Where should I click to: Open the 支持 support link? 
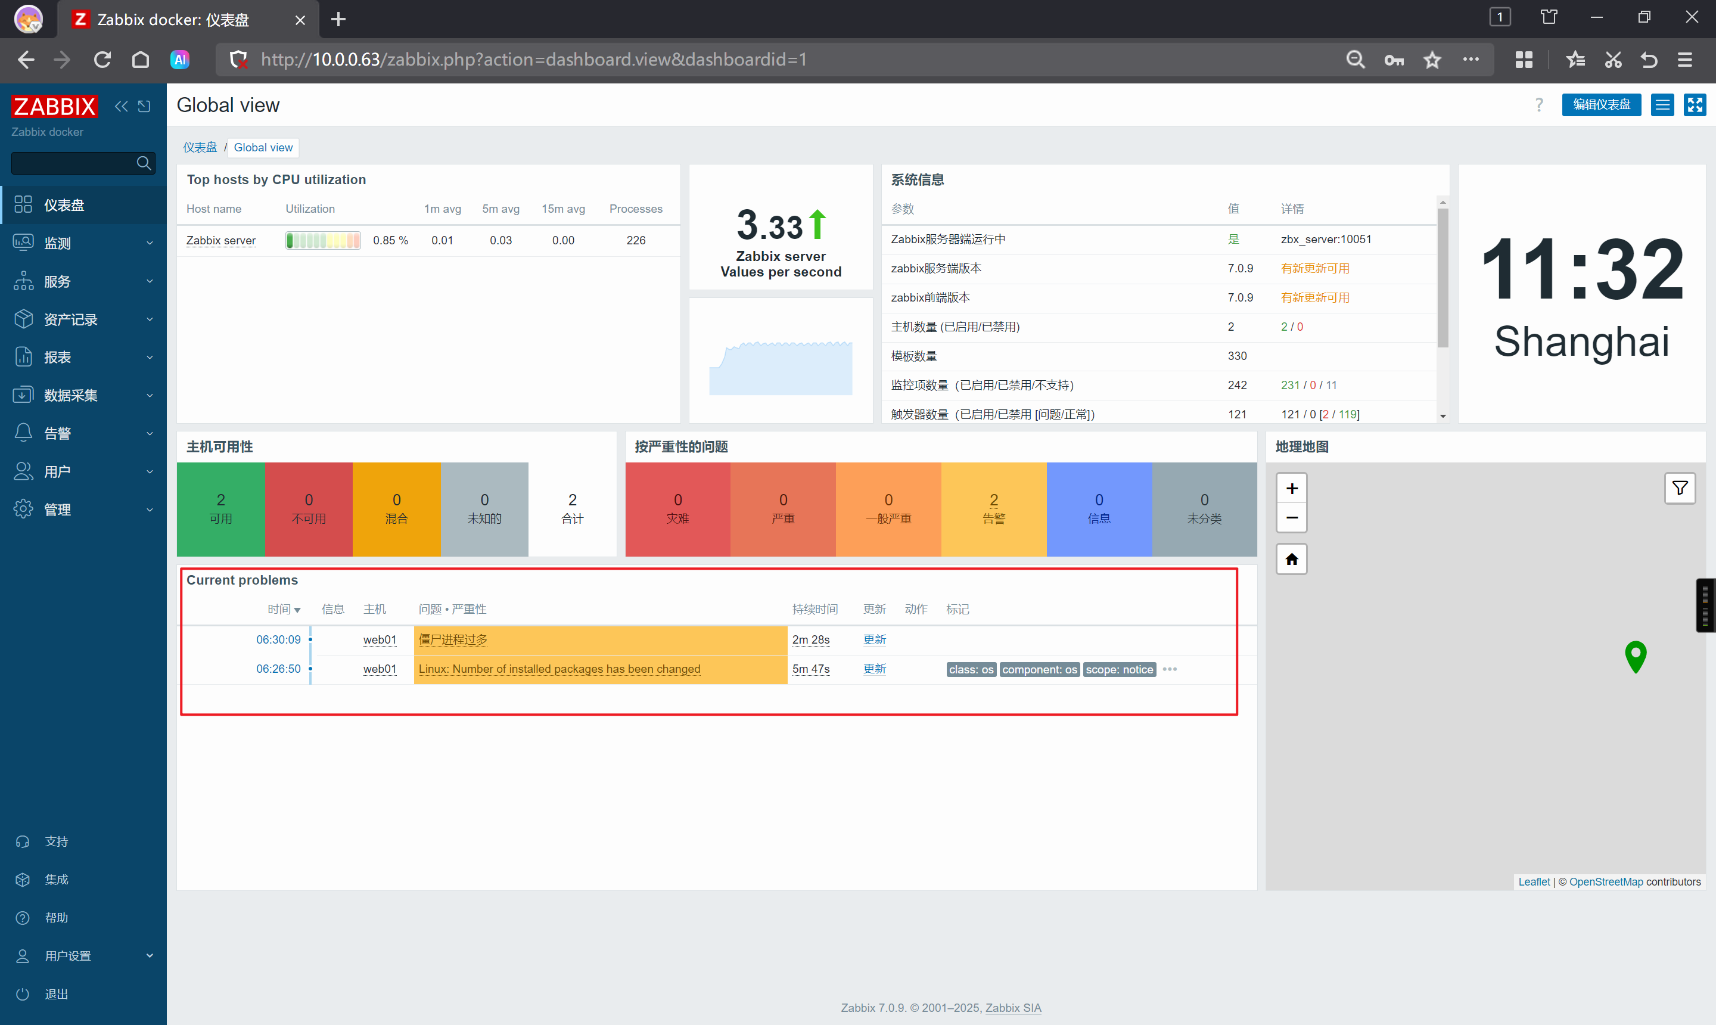57,841
